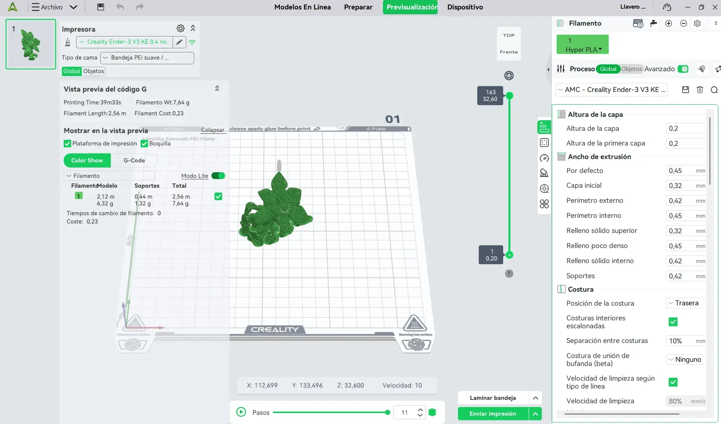Screen dimensions: 721x424
Task: Collapse the Vista previa del código G panel
Action: (217, 89)
